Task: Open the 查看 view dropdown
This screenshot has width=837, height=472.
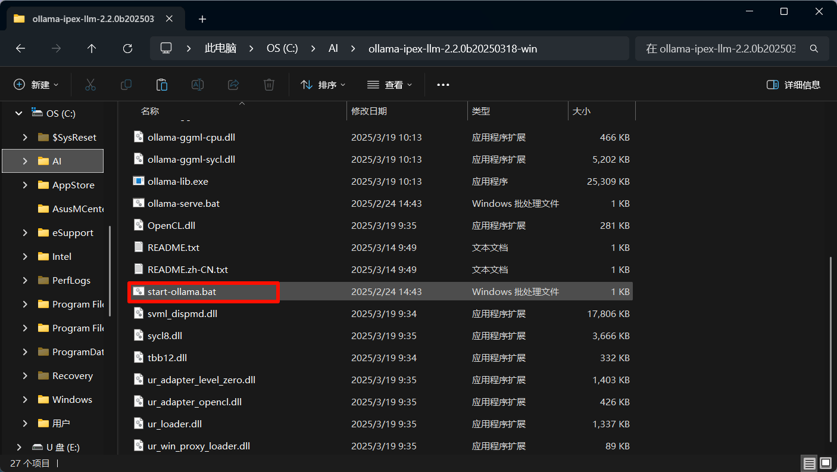Action: [x=390, y=85]
